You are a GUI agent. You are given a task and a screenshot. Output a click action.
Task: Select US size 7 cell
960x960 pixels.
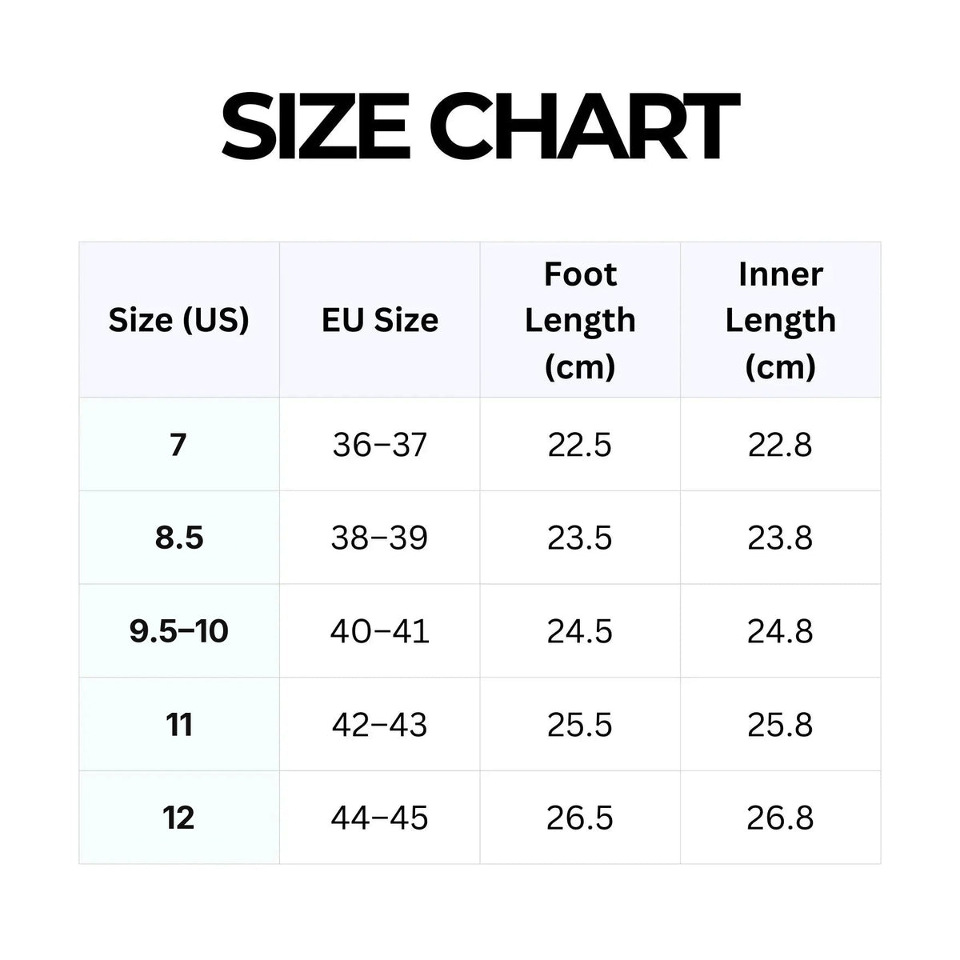pos(179,444)
